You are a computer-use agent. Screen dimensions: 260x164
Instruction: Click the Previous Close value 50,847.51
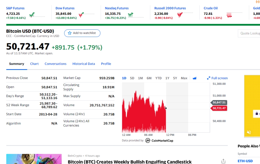[x=49, y=78]
